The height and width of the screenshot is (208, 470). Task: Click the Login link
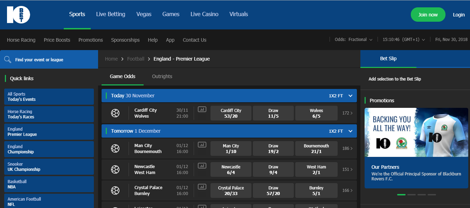[459, 15]
